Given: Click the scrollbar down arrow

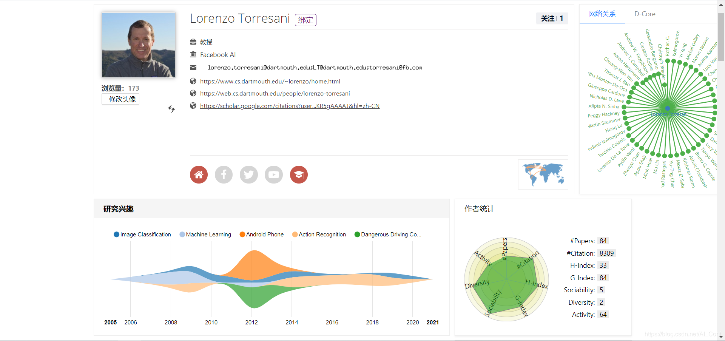Looking at the screenshot, I should [x=721, y=337].
